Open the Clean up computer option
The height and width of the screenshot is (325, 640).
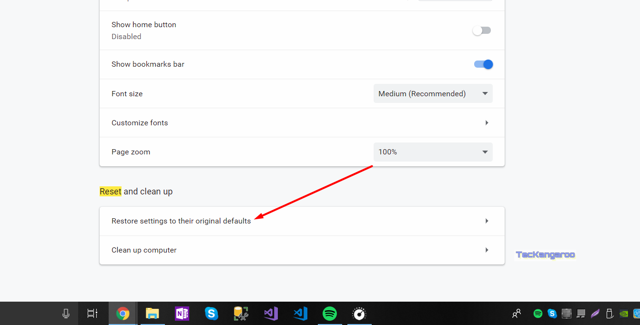click(x=144, y=250)
